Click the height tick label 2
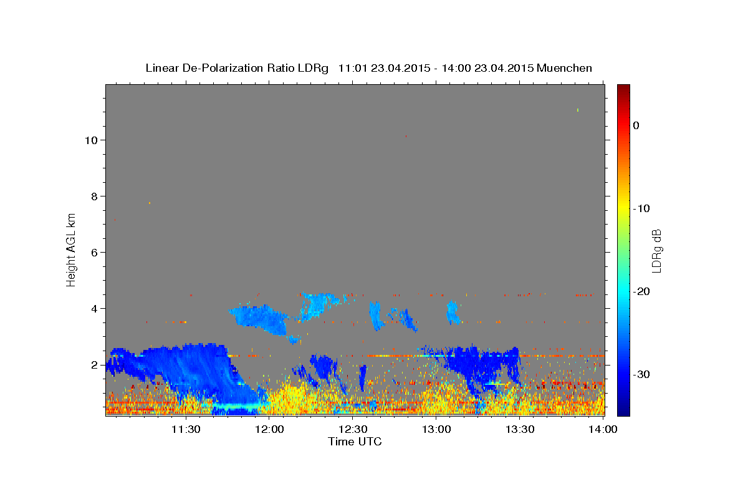This screenshot has width=748, height=499. point(94,364)
